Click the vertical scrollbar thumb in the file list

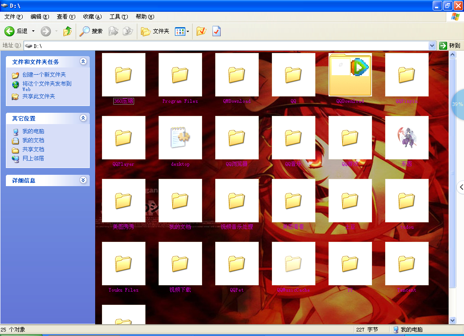point(452,173)
